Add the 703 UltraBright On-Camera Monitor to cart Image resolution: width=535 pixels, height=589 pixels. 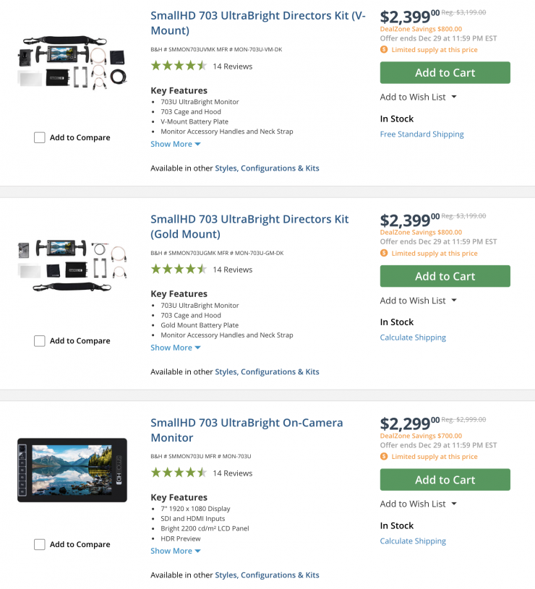[x=445, y=480]
